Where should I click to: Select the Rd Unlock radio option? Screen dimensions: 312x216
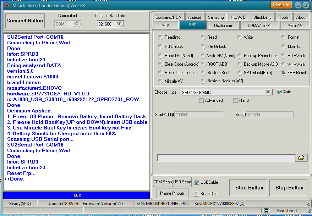160,46
